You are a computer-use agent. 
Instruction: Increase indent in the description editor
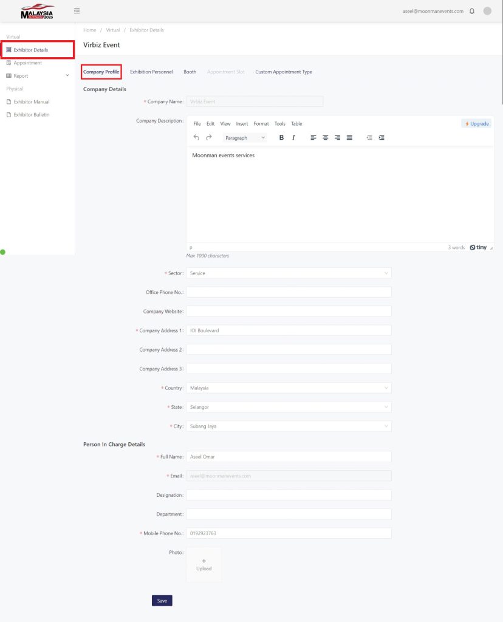[382, 137]
